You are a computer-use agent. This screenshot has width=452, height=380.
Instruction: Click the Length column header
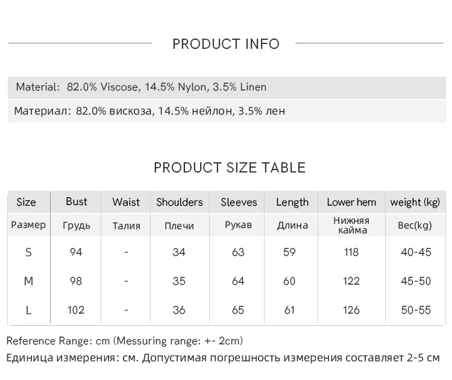tap(292, 202)
